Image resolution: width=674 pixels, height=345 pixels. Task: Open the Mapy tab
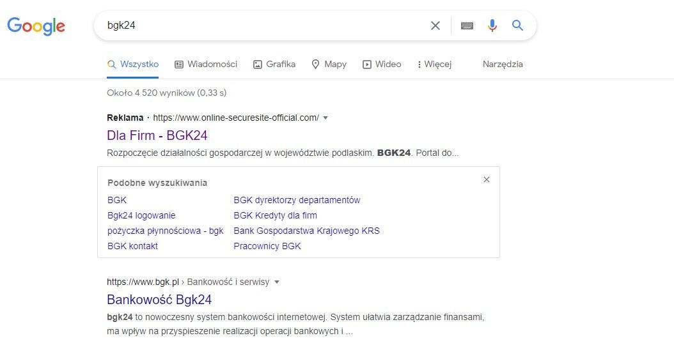(329, 64)
